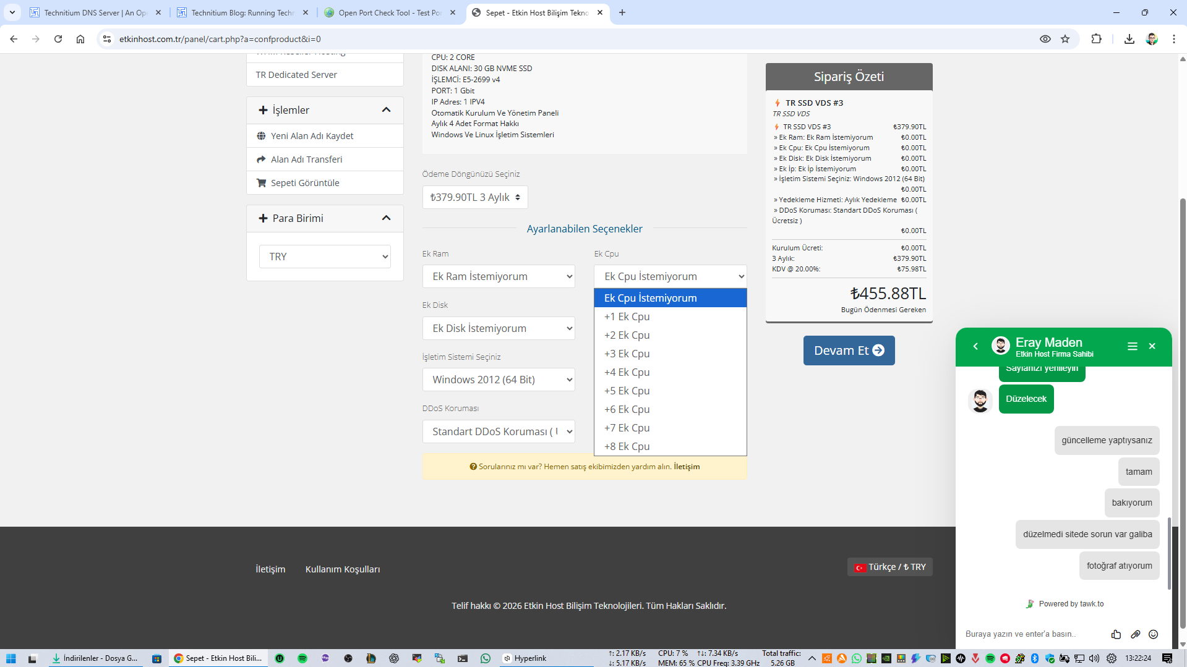Image resolution: width=1187 pixels, height=667 pixels.
Task: Bookmark this page with the star icon
Action: (1065, 39)
